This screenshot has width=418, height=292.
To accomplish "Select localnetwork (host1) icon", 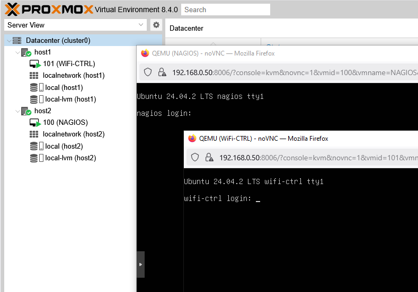I will pos(34,76).
